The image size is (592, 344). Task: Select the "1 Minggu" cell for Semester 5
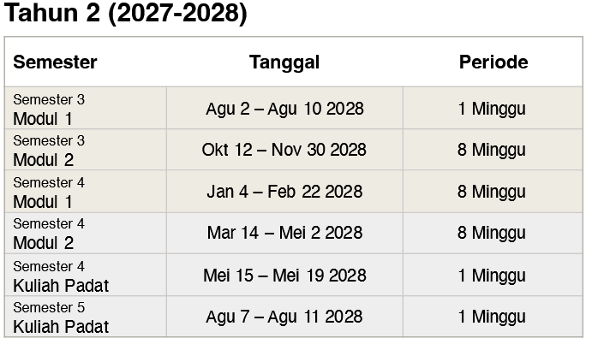pyautogui.click(x=492, y=317)
